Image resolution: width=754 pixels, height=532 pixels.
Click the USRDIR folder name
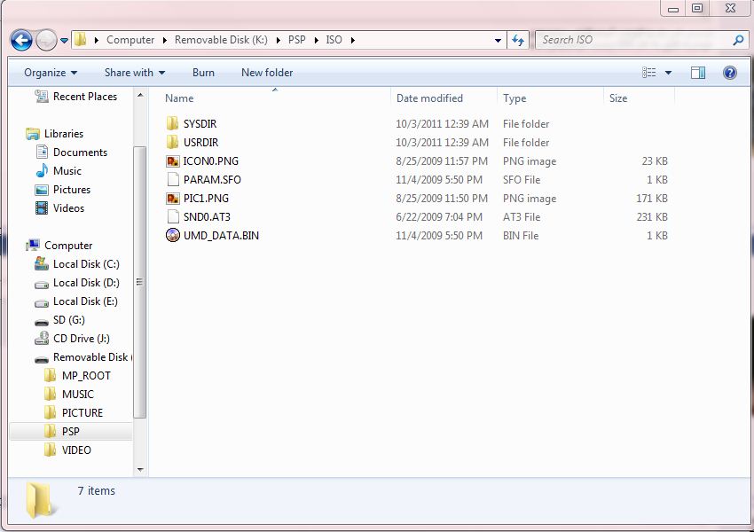click(201, 142)
